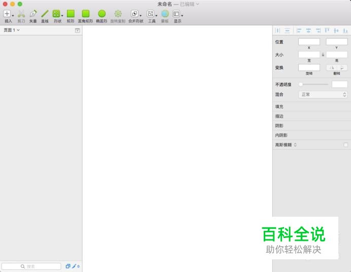
Task: Click the slice filter icon with 0 count
Action: click(x=76, y=266)
